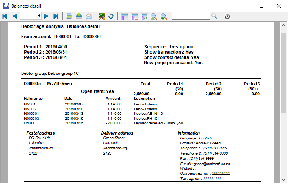Click the search text box in the toolbar
Image resolution: width=288 pixels, height=184 pixels.
pyautogui.click(x=191, y=16)
